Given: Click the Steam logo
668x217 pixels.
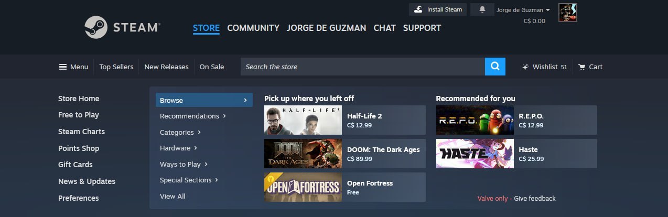Looking at the screenshot, I should pyautogui.click(x=123, y=27).
